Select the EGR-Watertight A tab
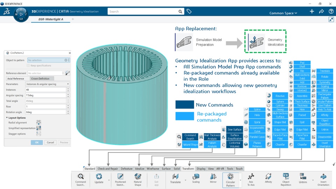 (51, 19)
